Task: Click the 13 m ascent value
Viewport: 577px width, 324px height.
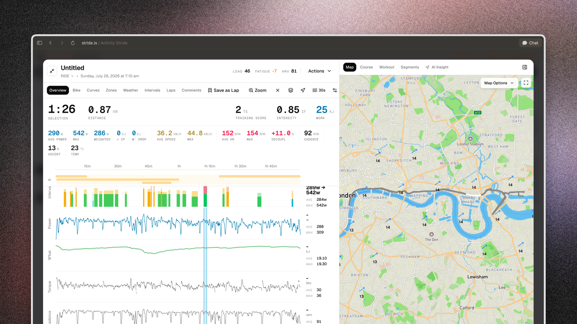Action: [x=52, y=148]
